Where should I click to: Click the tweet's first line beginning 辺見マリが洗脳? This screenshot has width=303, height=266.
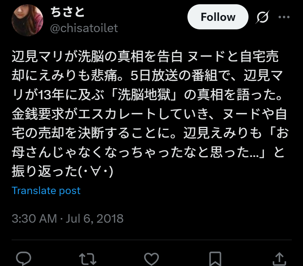(145, 56)
